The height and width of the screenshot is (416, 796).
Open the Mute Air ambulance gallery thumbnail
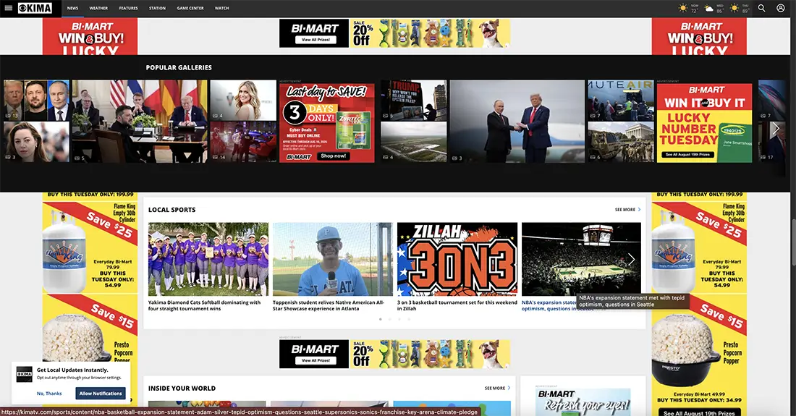tap(621, 100)
